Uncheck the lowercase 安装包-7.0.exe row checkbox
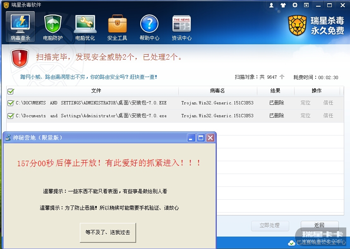The image size is (350, 249). tap(10, 116)
